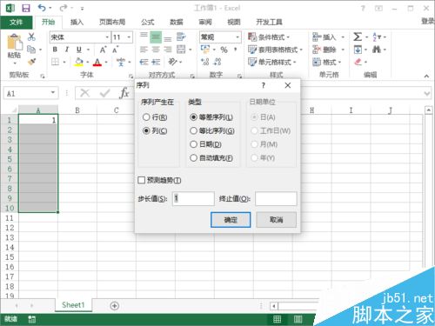Click the 终止值 stop value input field
435x326 pixels.
click(x=276, y=198)
